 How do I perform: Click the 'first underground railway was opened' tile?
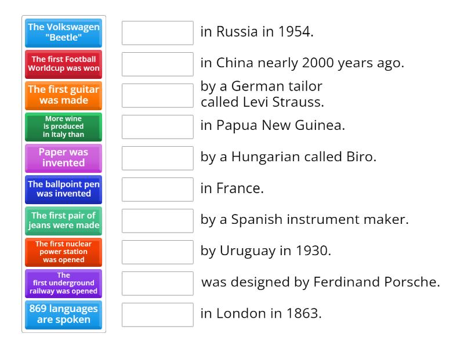pos(63,283)
